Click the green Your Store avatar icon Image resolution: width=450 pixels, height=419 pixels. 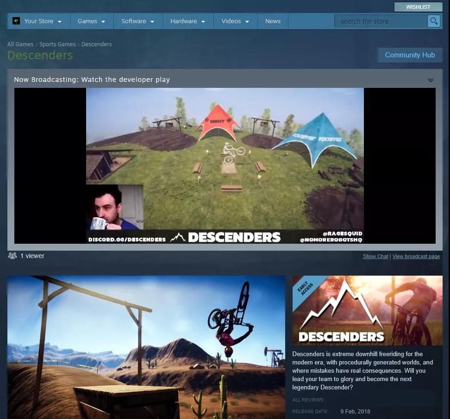[16, 21]
